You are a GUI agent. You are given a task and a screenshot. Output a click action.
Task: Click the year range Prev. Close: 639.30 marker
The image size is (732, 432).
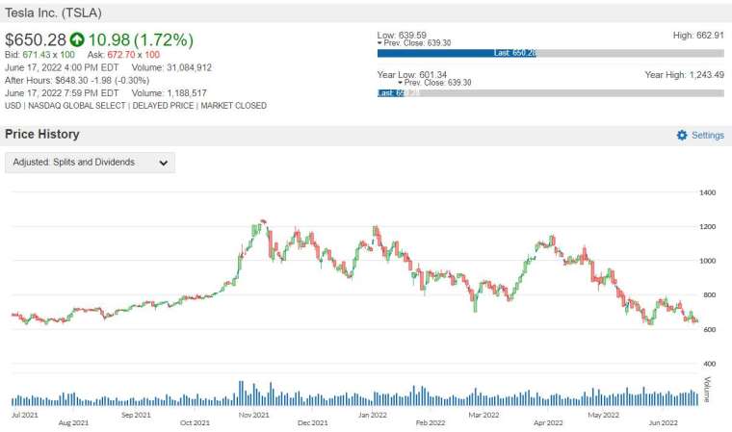tap(434, 83)
